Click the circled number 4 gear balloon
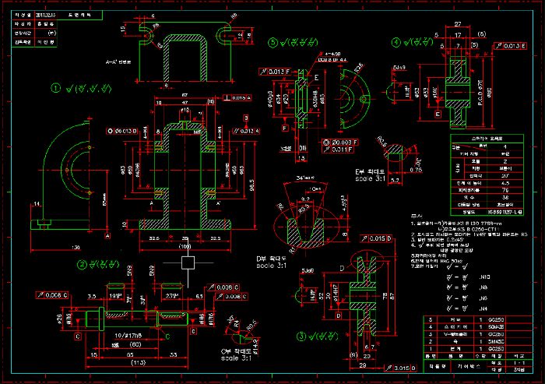This screenshot has width=545, height=384. [396, 42]
